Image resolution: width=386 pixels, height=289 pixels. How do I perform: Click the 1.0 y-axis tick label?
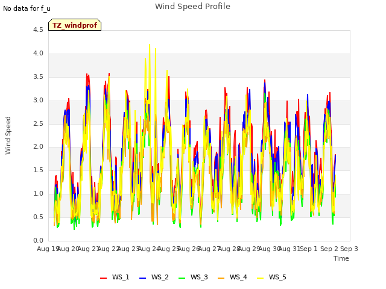(x=38, y=194)
